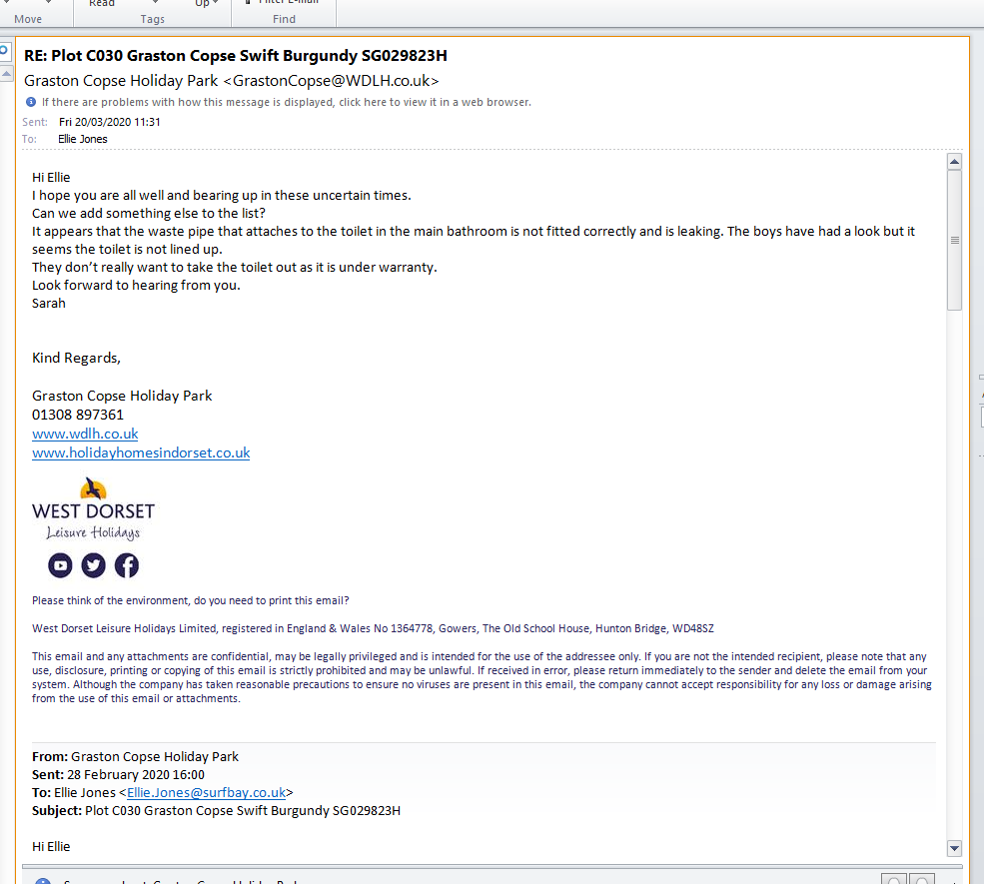984x884 pixels.
Task: Click the West Dorset Leisure Holidays logo
Action: pyautogui.click(x=93, y=508)
